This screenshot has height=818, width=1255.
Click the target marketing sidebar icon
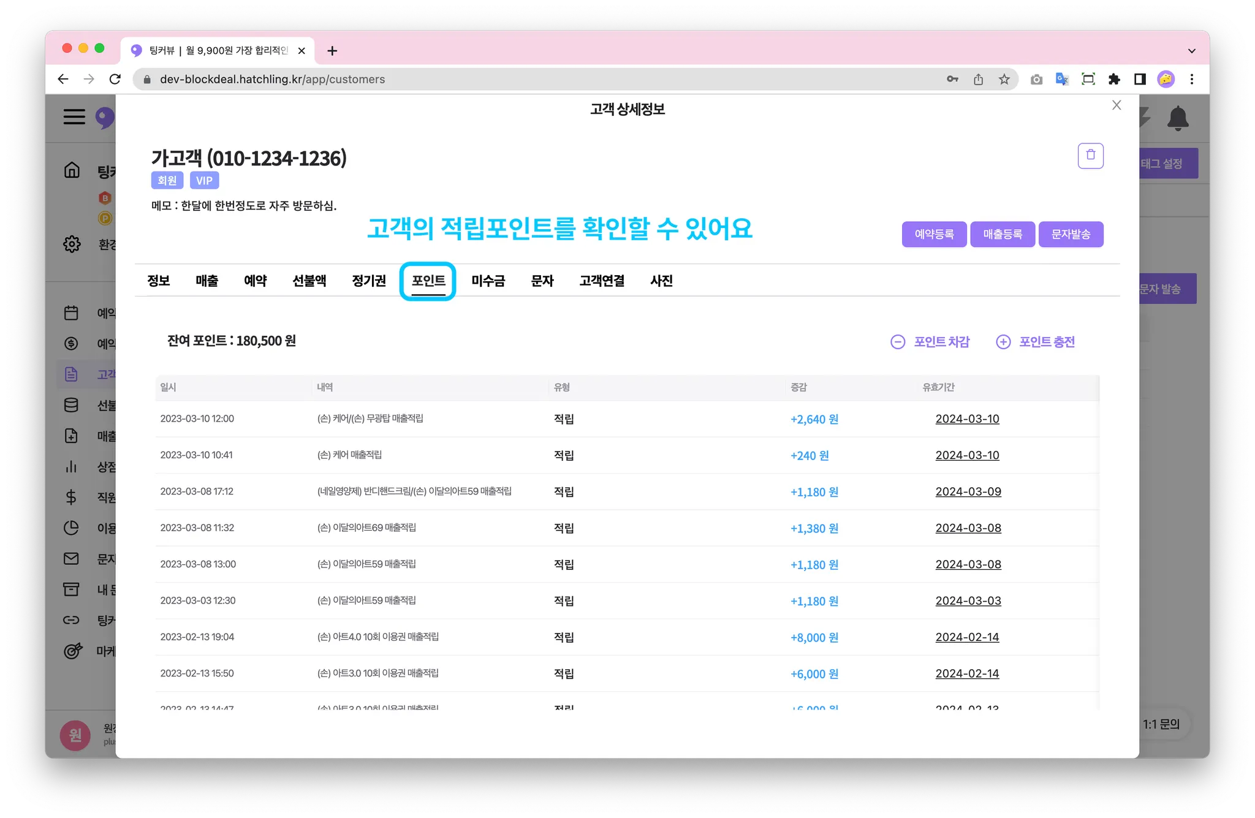coord(72,651)
